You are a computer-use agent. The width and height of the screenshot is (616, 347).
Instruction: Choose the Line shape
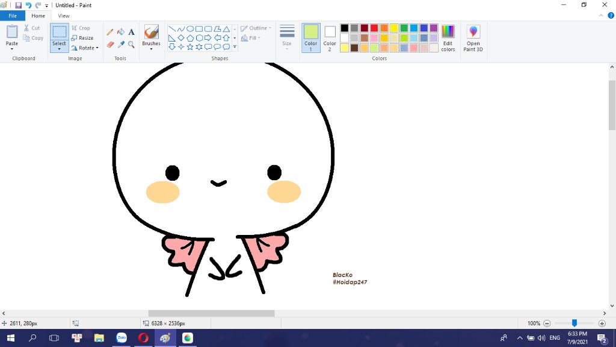click(171, 29)
